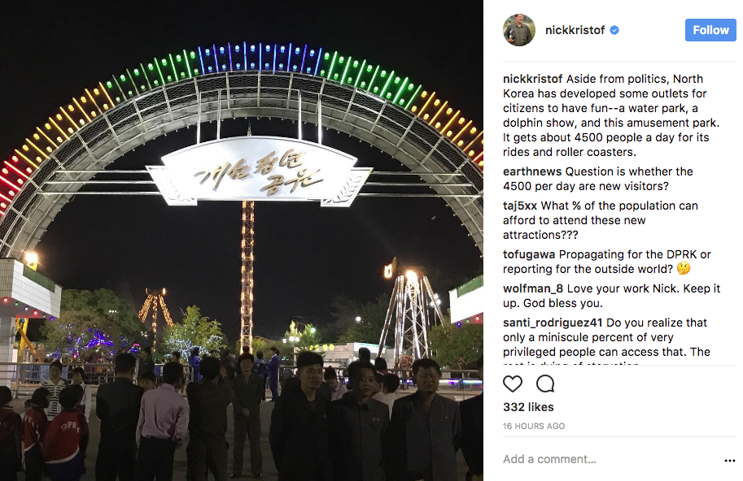
Task: Open the 16 hours ago timestamp
Action: point(534,426)
